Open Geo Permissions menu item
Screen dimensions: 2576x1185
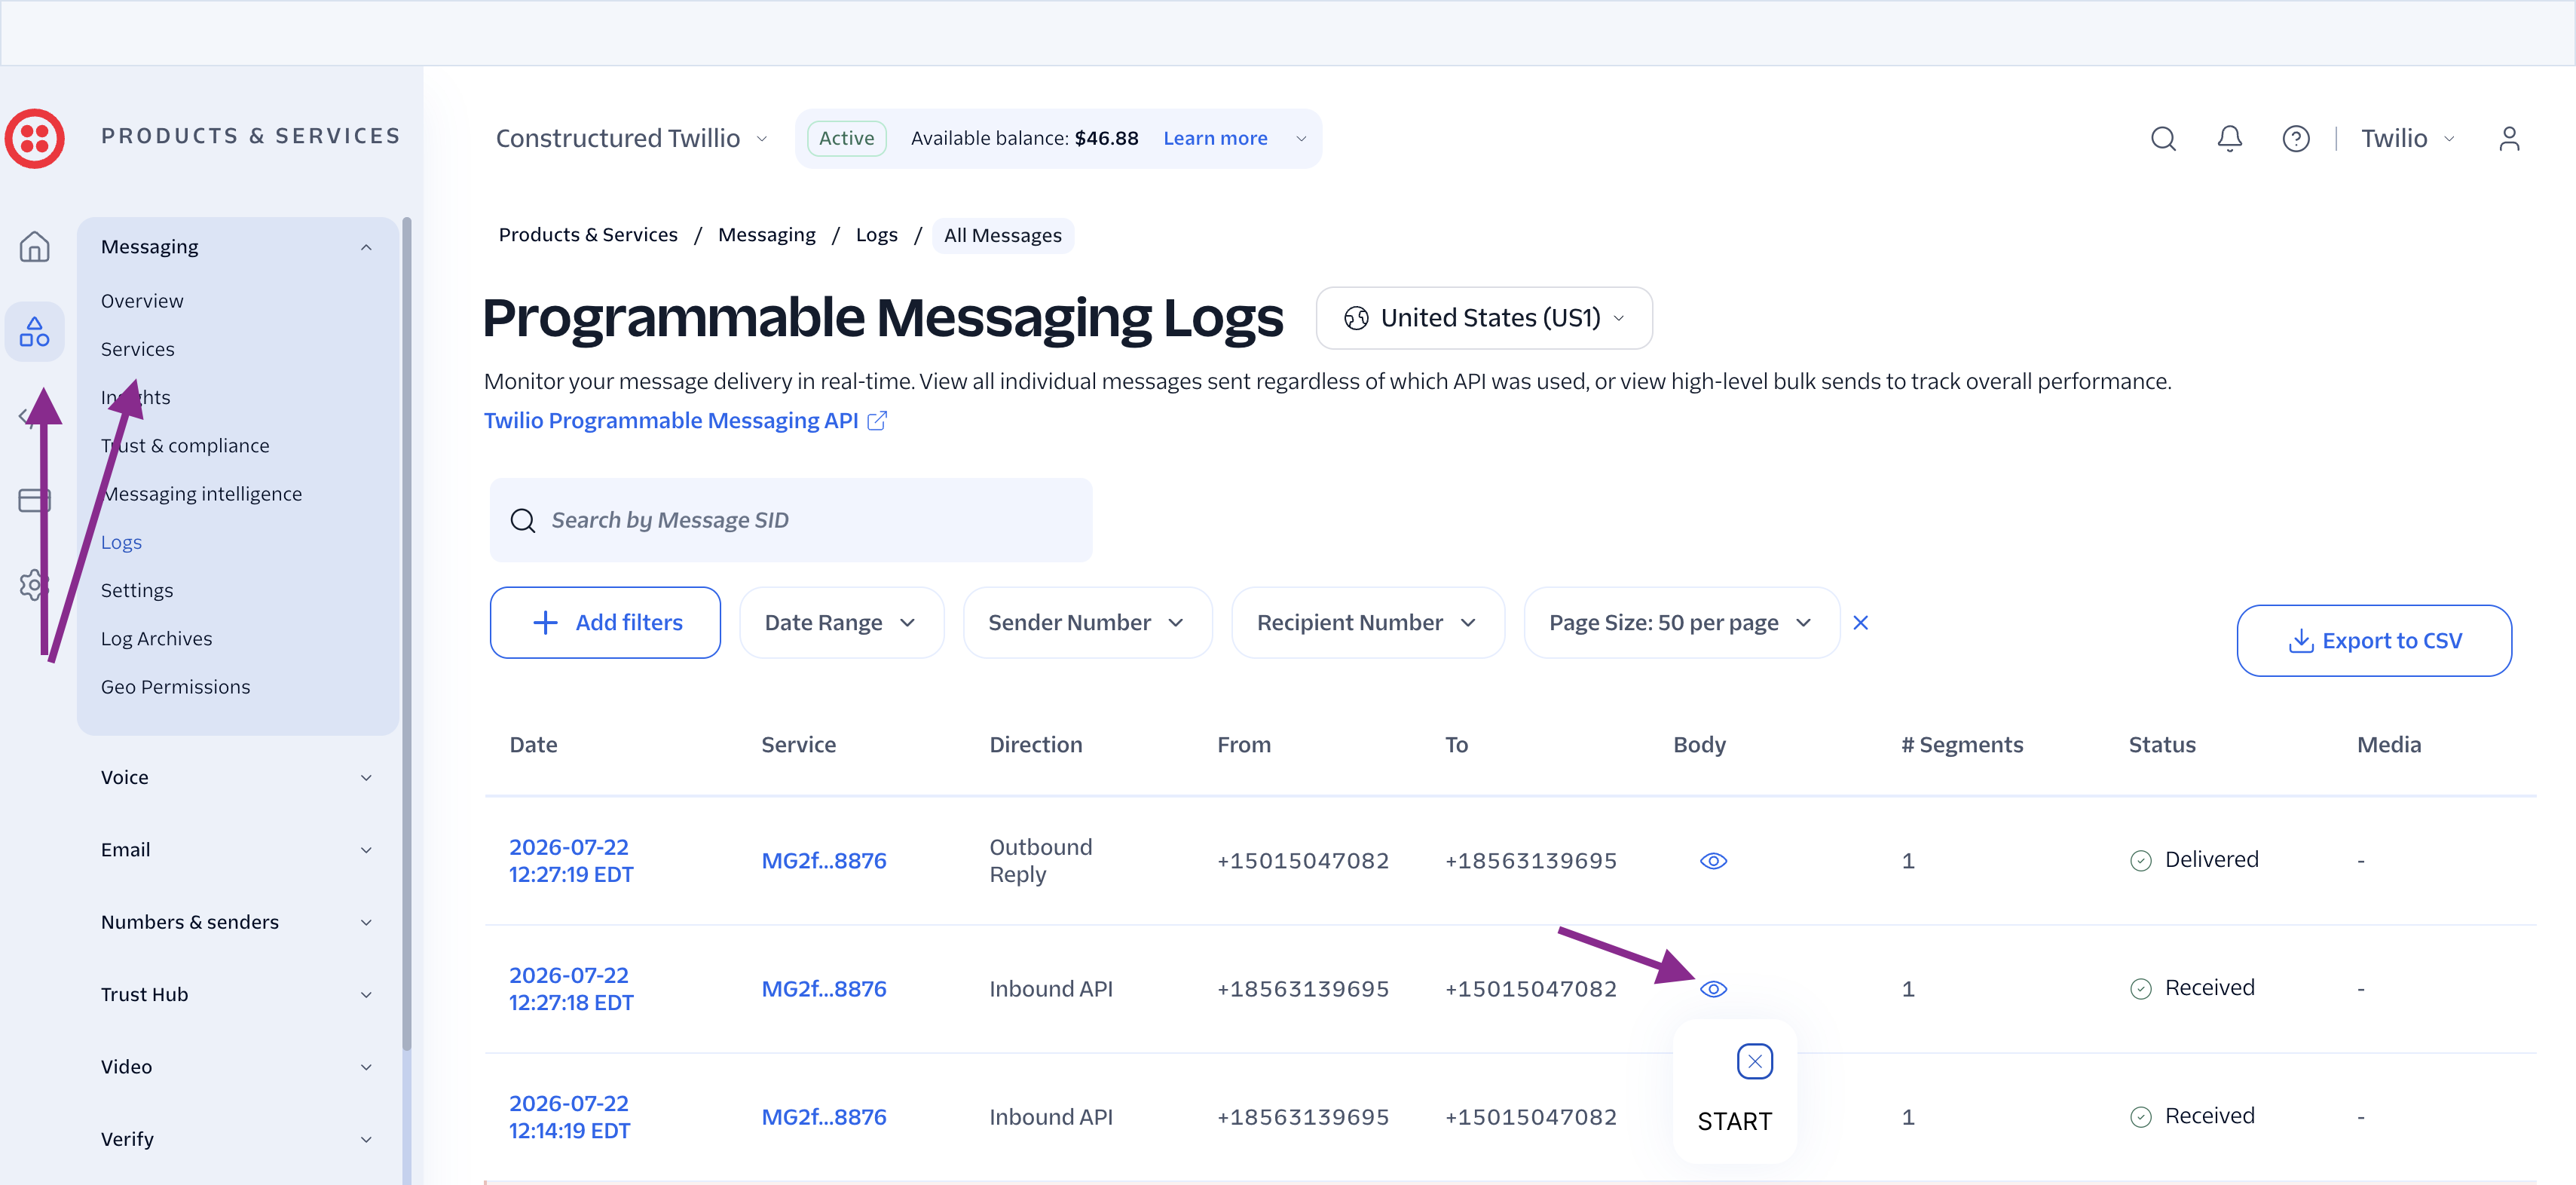pos(175,687)
